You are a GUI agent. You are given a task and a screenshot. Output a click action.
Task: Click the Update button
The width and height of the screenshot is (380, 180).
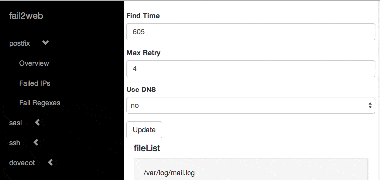[x=144, y=130]
